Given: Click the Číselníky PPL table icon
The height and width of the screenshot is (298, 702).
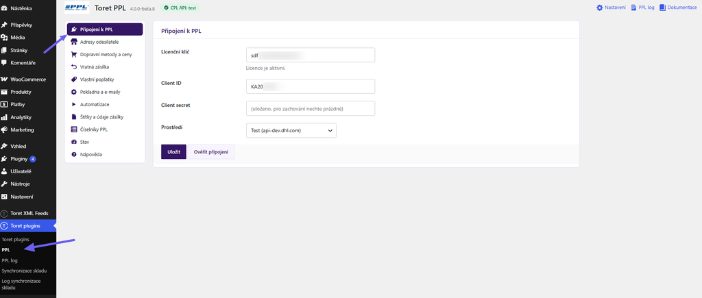Looking at the screenshot, I should pyautogui.click(x=74, y=129).
